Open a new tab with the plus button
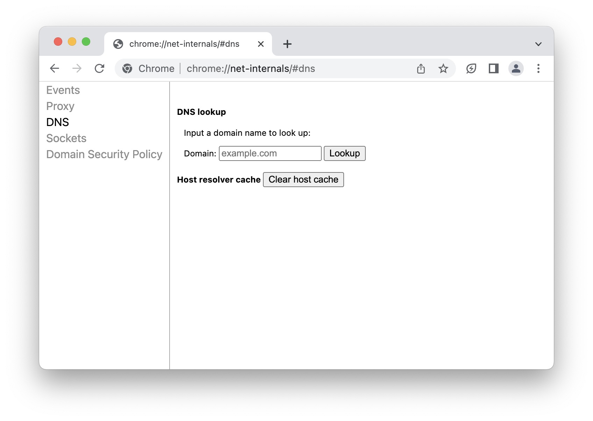Screen dimensions: 593x421 tap(287, 44)
